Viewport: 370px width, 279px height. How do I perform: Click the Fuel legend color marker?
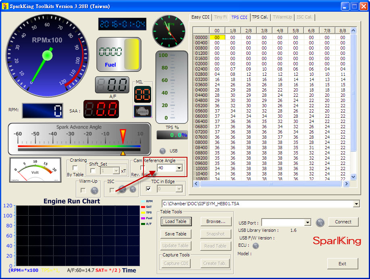pos(143,219)
